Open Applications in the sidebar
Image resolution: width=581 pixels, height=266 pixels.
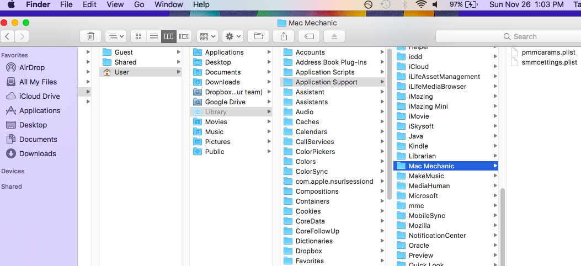(x=39, y=110)
